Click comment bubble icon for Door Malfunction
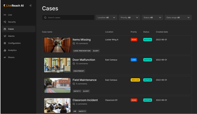This screenshot has height=114, width=197. point(74,64)
